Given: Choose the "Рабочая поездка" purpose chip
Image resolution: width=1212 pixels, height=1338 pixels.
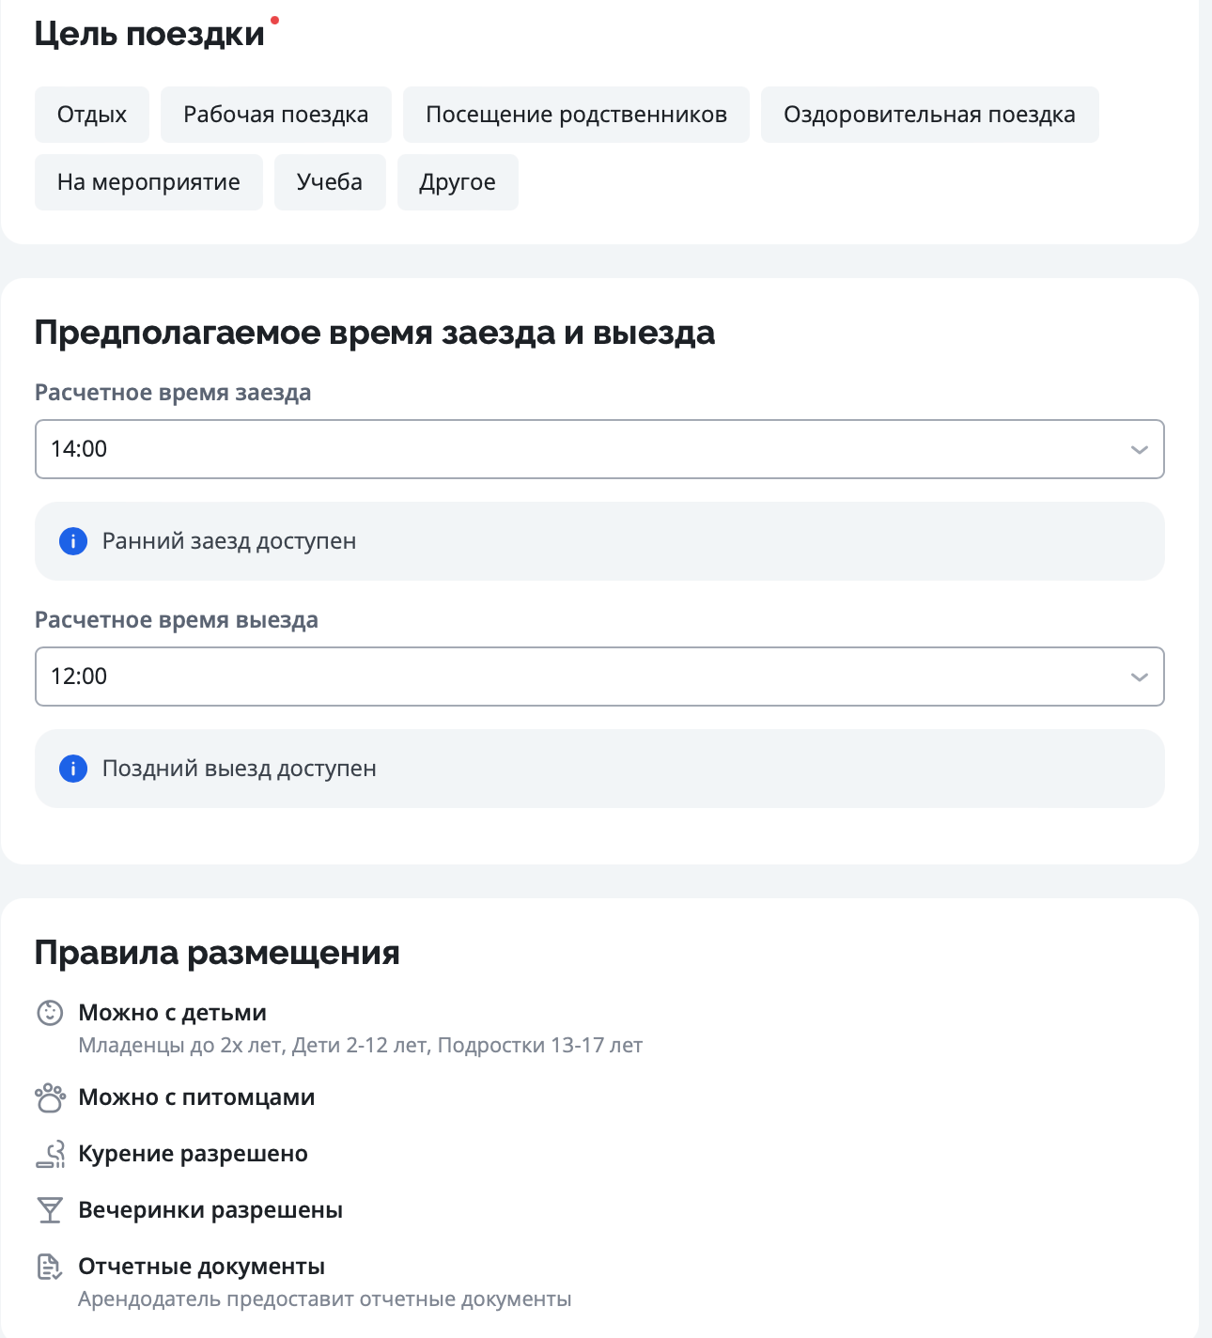Looking at the screenshot, I should (275, 115).
